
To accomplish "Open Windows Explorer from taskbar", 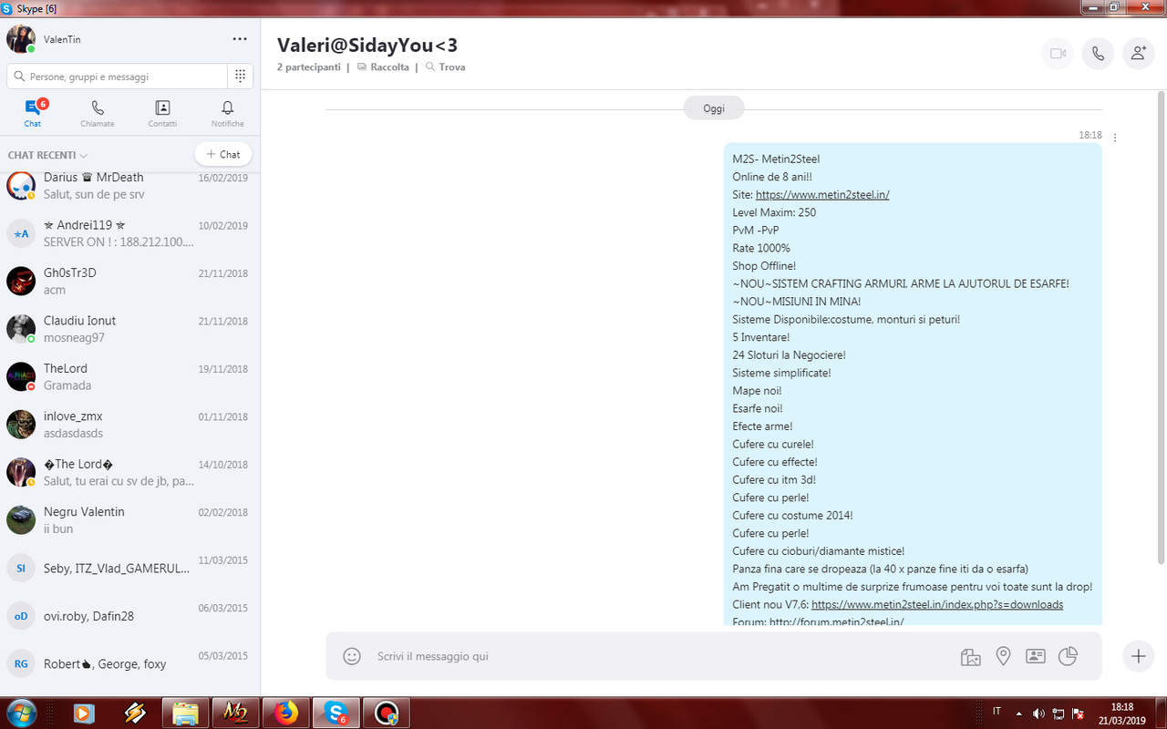I will (185, 713).
